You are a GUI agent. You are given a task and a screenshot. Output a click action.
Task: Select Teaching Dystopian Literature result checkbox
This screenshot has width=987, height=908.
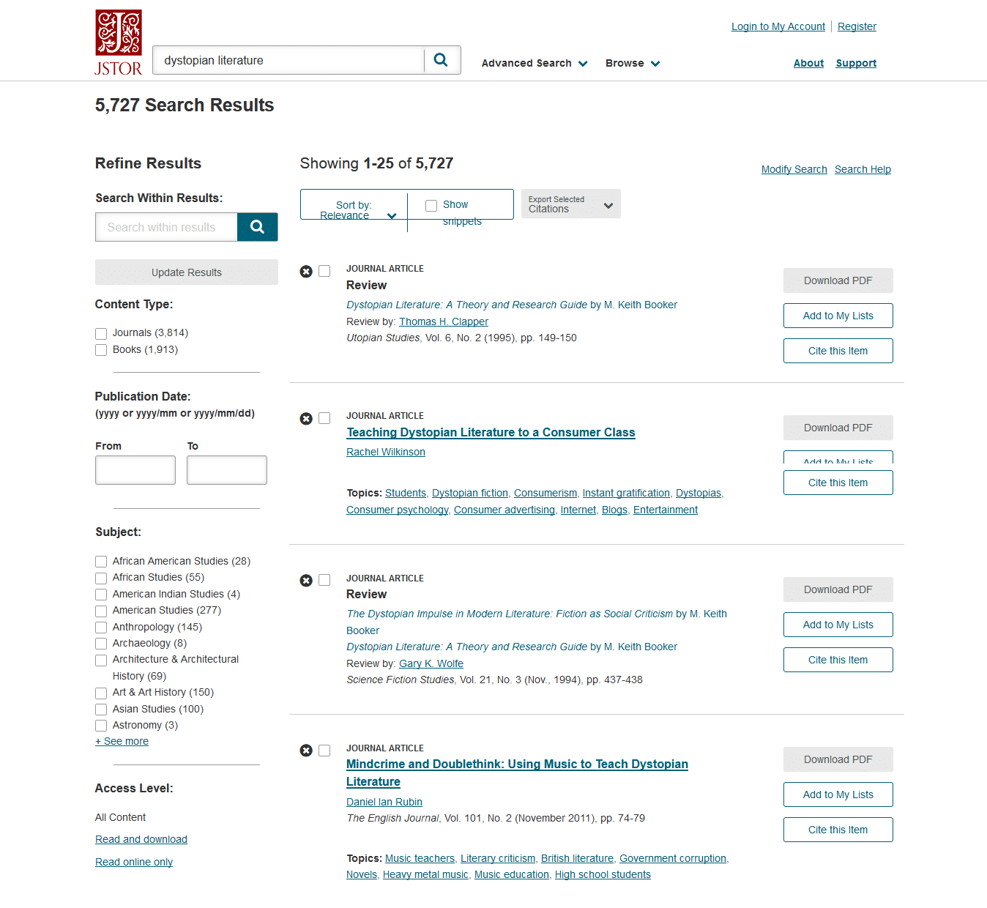(324, 418)
